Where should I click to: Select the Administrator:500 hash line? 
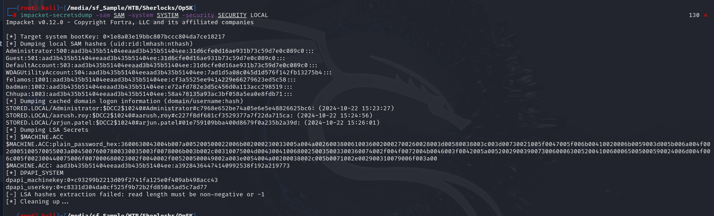pyautogui.click(x=160, y=51)
